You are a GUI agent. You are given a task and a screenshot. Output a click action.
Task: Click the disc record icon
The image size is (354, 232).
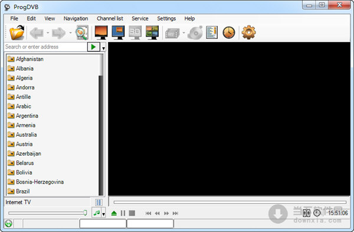pos(195,32)
